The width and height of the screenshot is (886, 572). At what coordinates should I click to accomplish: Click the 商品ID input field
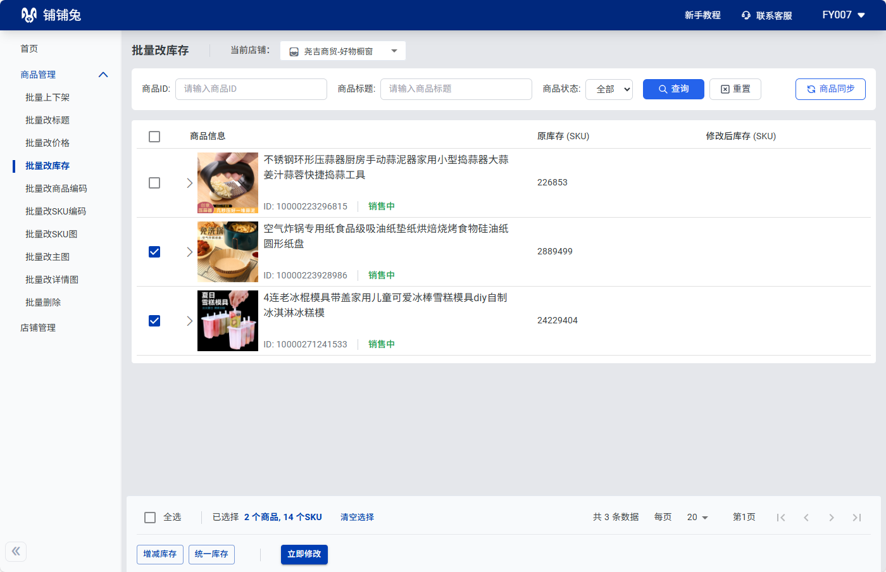pyautogui.click(x=251, y=89)
